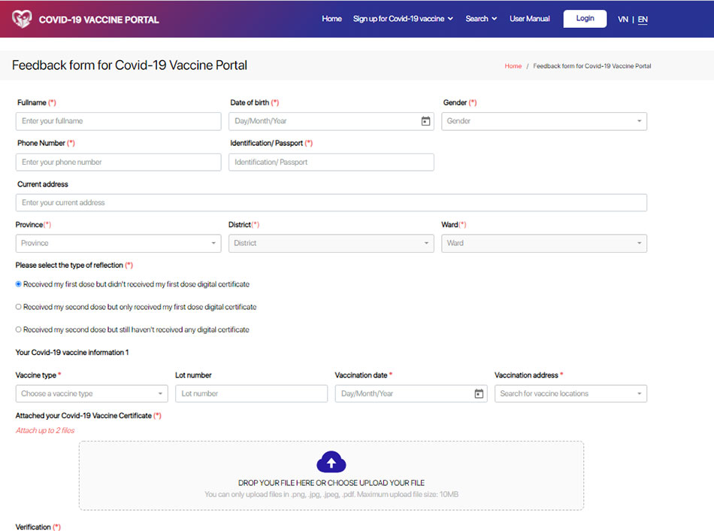The width and height of the screenshot is (714, 531).
Task: Click the Fullname input field
Action: click(118, 121)
